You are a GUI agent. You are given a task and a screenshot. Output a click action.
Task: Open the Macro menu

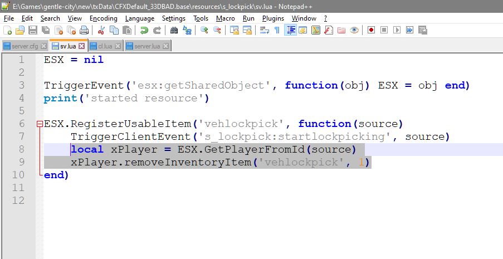click(226, 18)
